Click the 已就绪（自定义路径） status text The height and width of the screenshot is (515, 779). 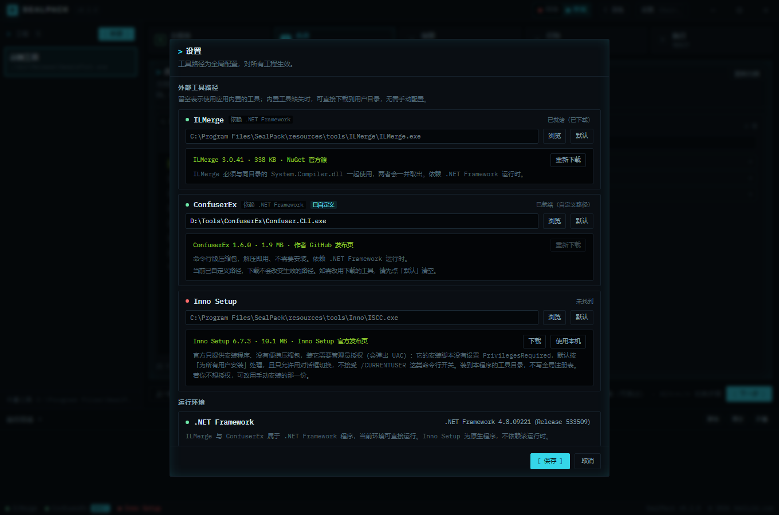click(x=563, y=205)
